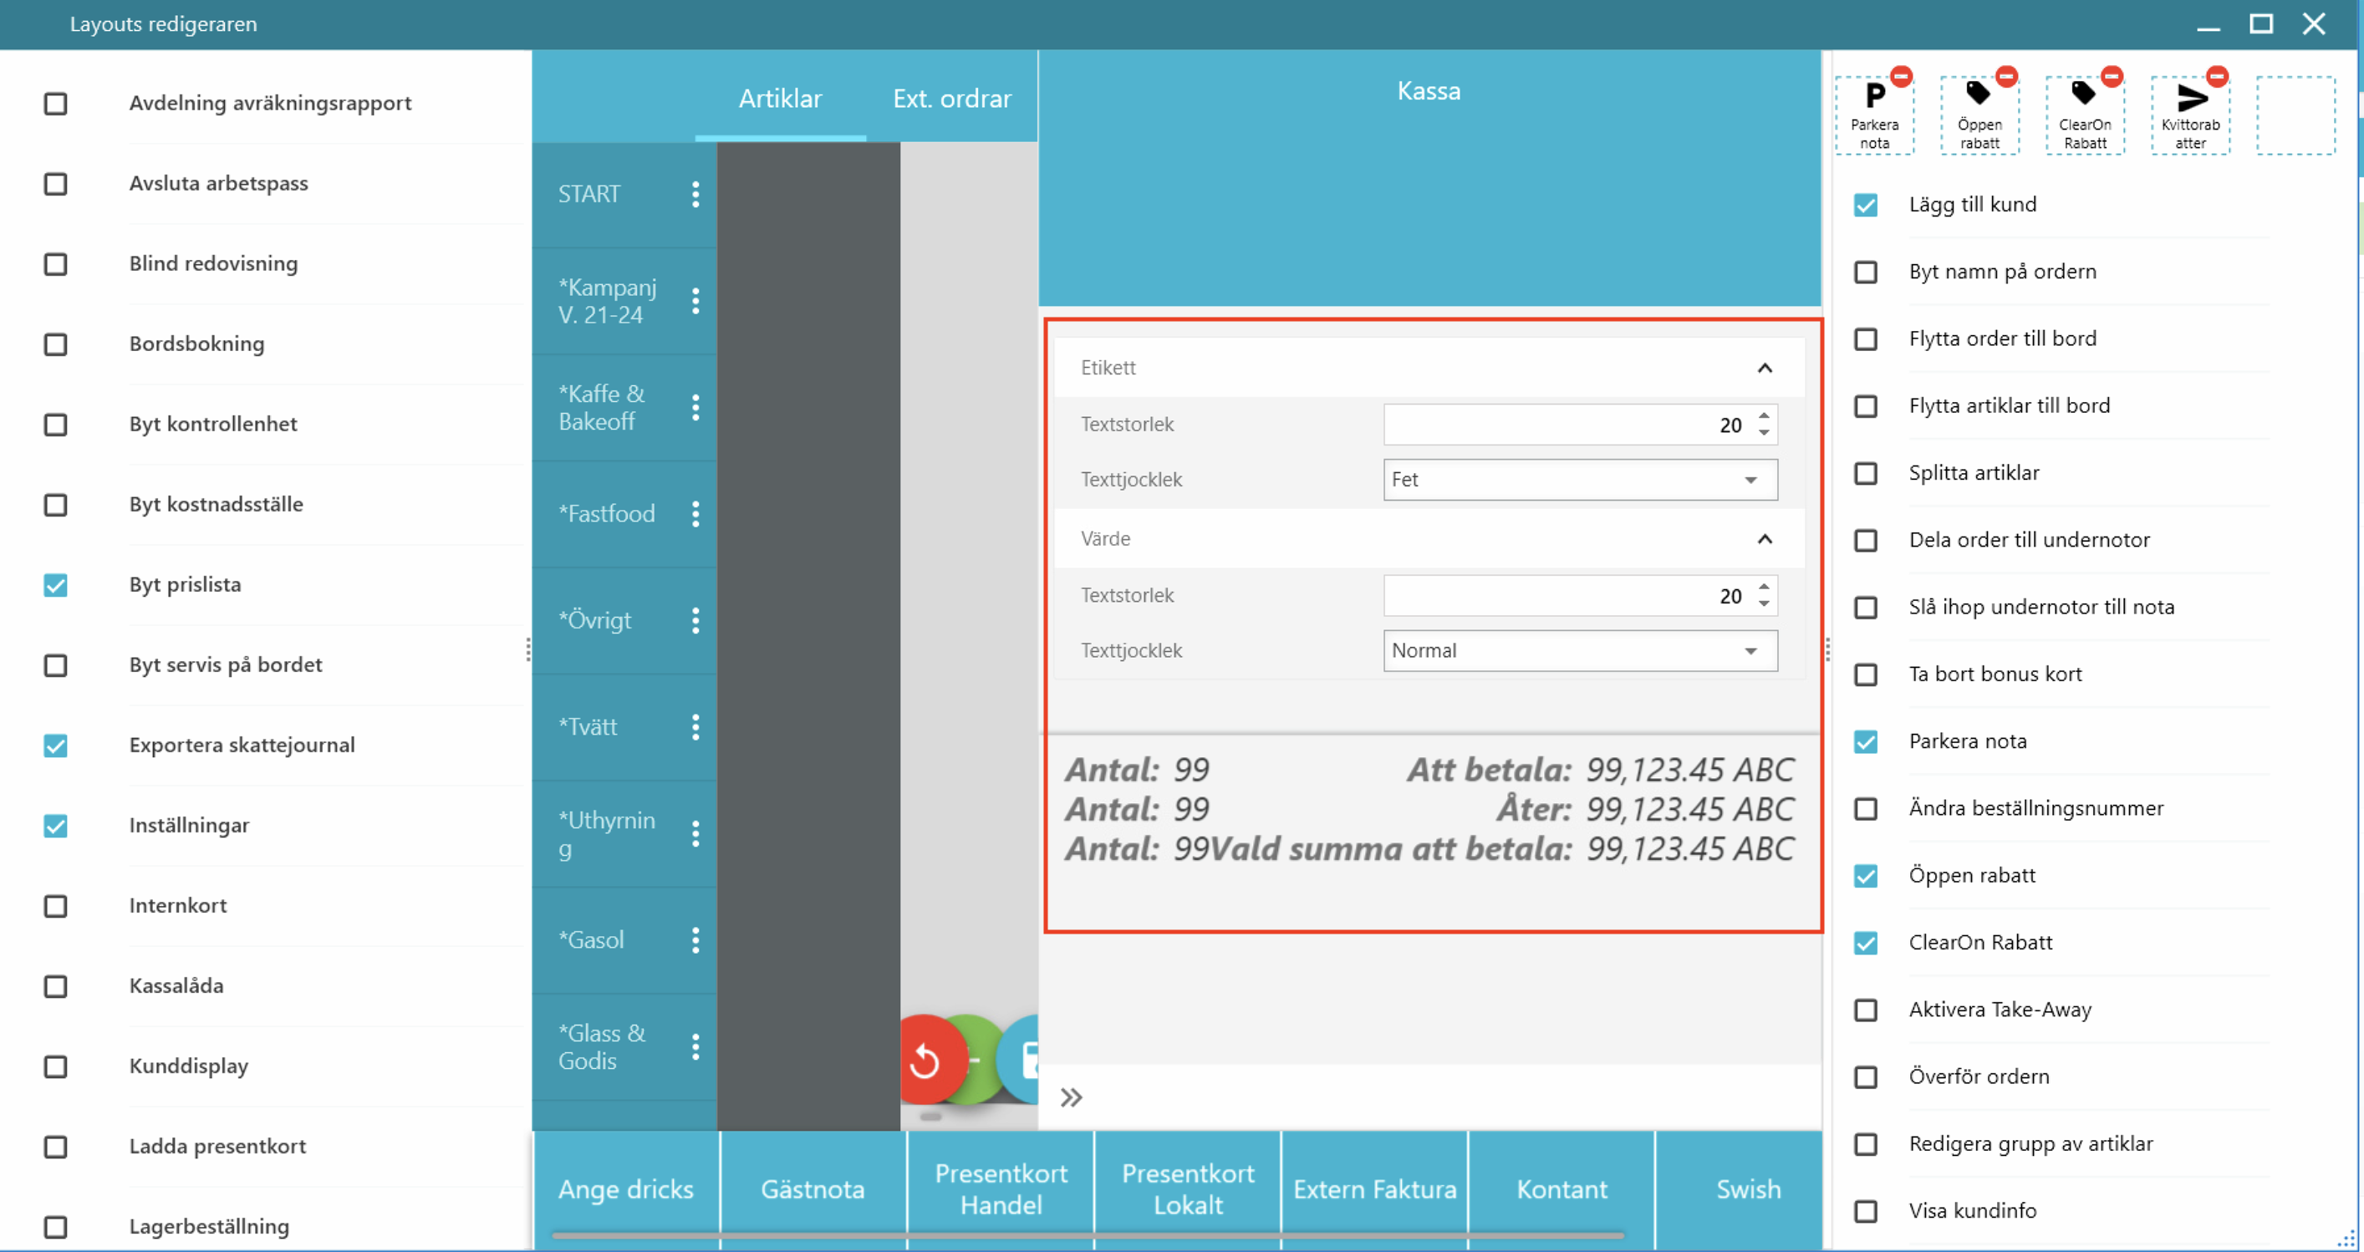Click the Parkera nota P icon
The height and width of the screenshot is (1252, 2364).
coord(1874,95)
